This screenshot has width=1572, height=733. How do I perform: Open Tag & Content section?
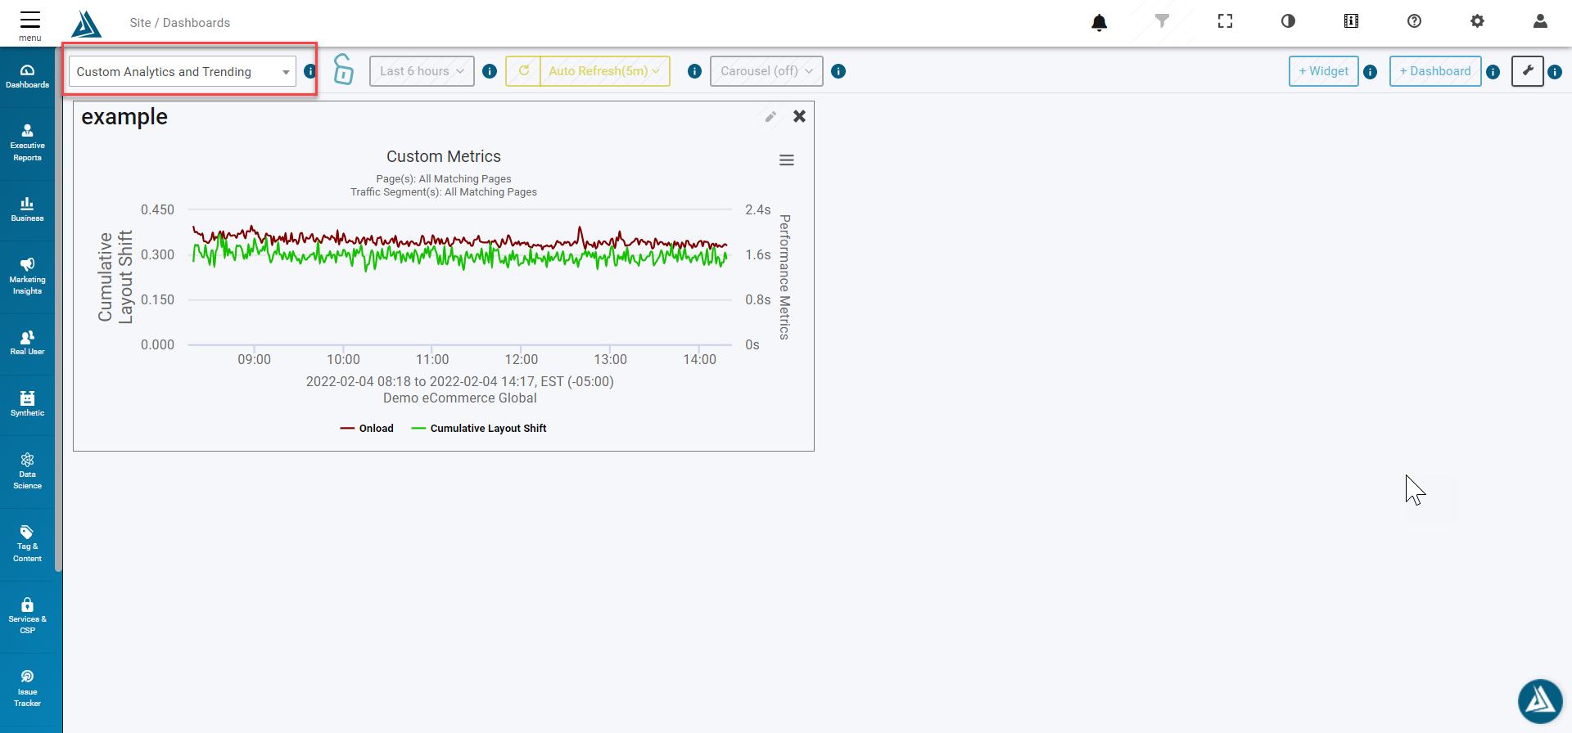(x=27, y=544)
